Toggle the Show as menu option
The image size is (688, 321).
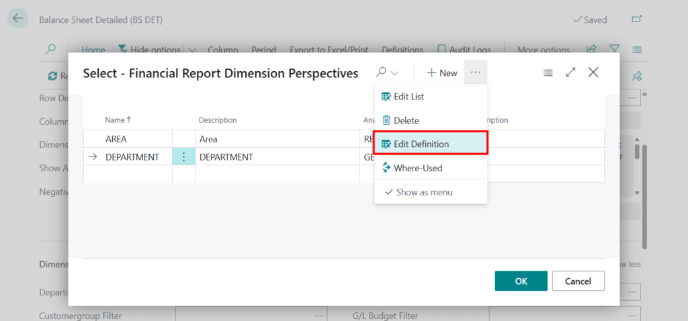424,192
